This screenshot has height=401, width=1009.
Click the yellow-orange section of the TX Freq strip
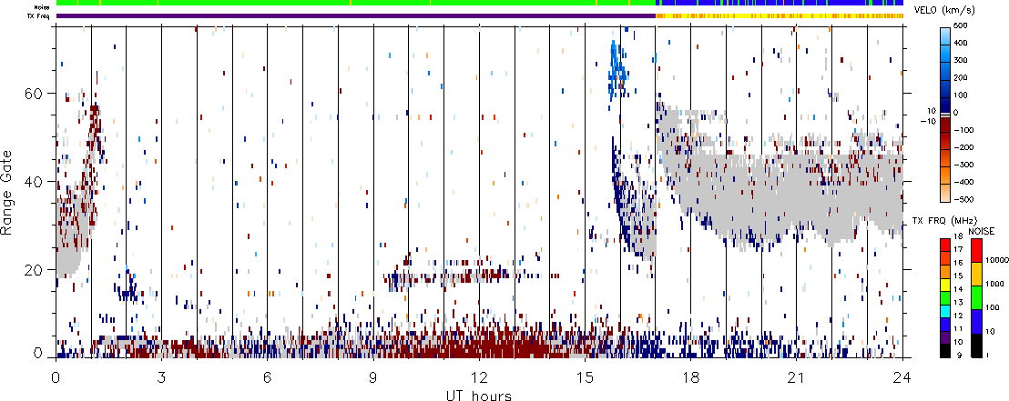coord(780,15)
